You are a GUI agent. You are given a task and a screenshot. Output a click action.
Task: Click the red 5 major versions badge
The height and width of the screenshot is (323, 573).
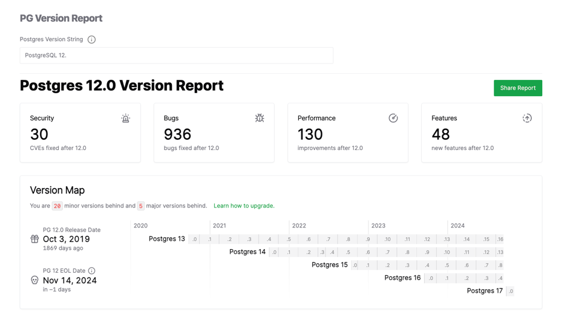[x=140, y=206]
